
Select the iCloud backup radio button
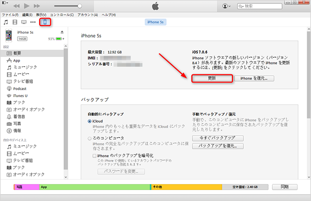[x=90, y=121]
